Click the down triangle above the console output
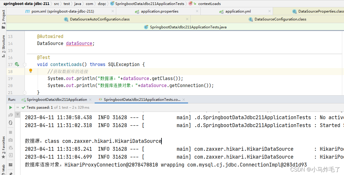Screen dimensions: 344x175 point(18,115)
